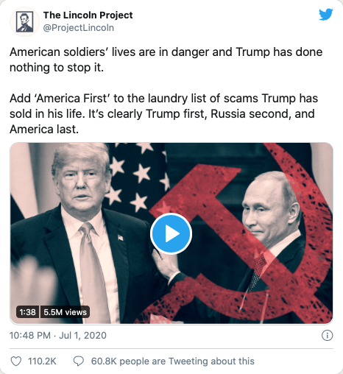Click the 1:38 video duration badge
Viewport: 343px width, 374px height.
pos(27,312)
